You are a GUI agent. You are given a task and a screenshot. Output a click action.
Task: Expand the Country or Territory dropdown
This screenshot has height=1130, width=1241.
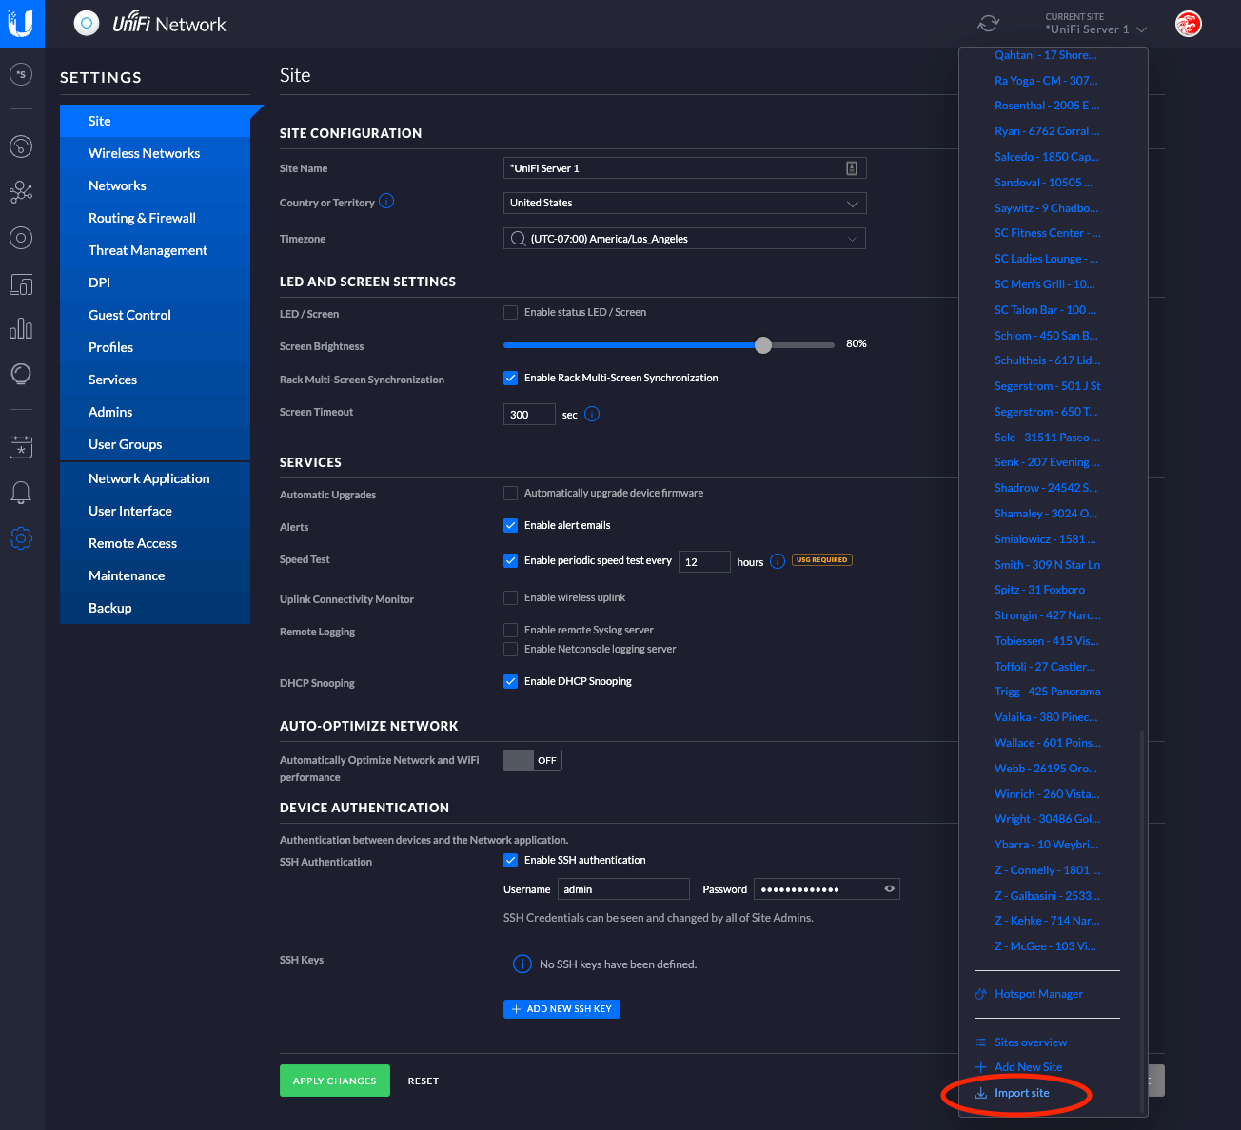684,204
